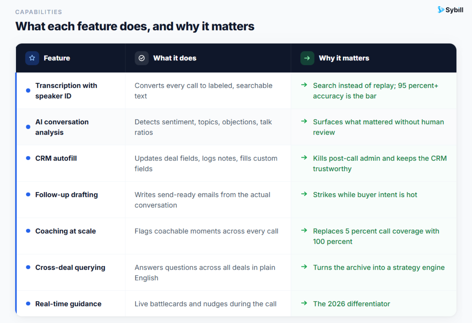The height and width of the screenshot is (323, 472).
Task: Click the 'What each feature does' heading
Action: (135, 26)
